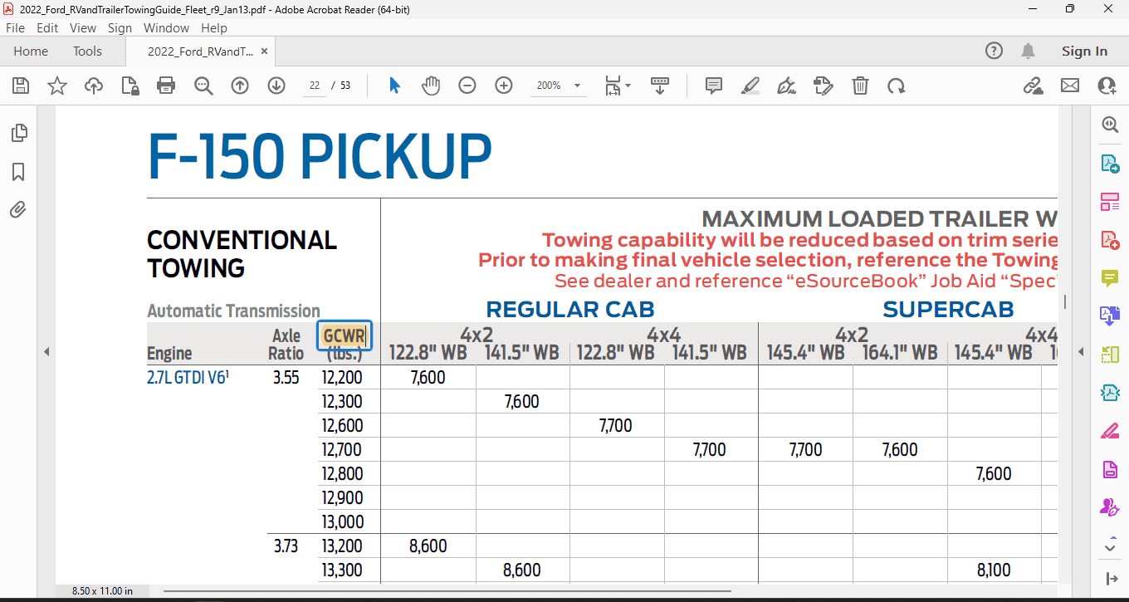Open Bookmarks panel in left sidebar

(x=18, y=172)
